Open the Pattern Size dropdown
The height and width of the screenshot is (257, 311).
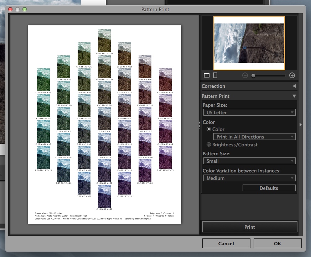(x=249, y=161)
